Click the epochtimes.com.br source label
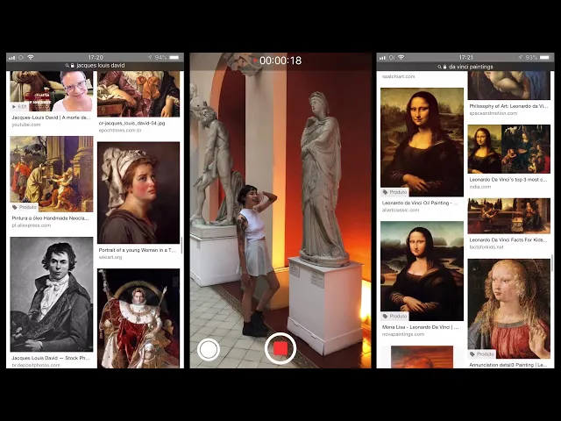The height and width of the screenshot is (421, 561). (x=120, y=130)
